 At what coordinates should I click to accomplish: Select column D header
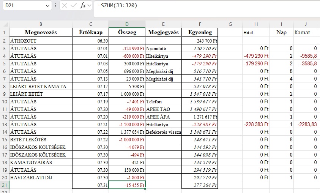pyautogui.click(x=126, y=24)
